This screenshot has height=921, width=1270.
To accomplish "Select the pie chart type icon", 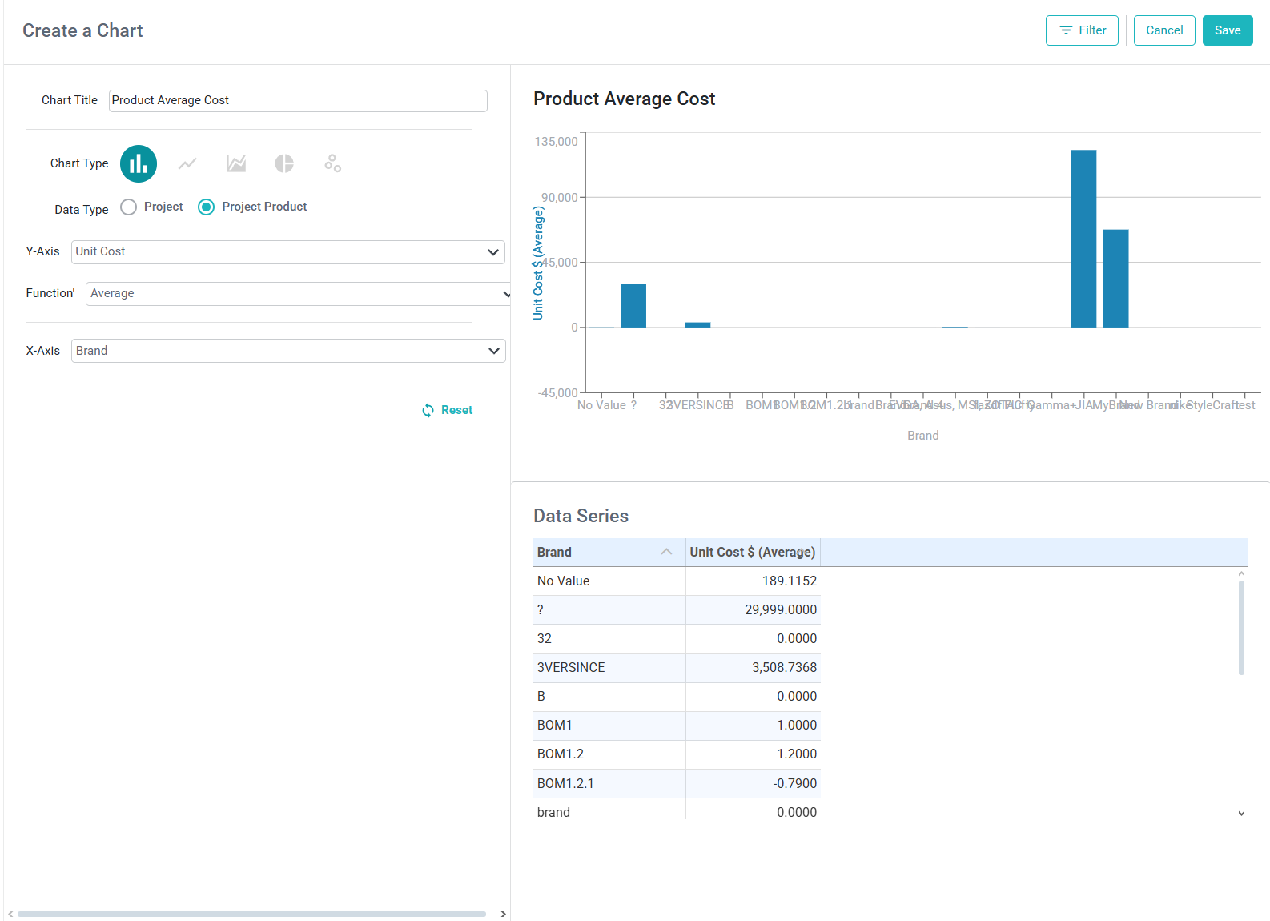I will [284, 163].
